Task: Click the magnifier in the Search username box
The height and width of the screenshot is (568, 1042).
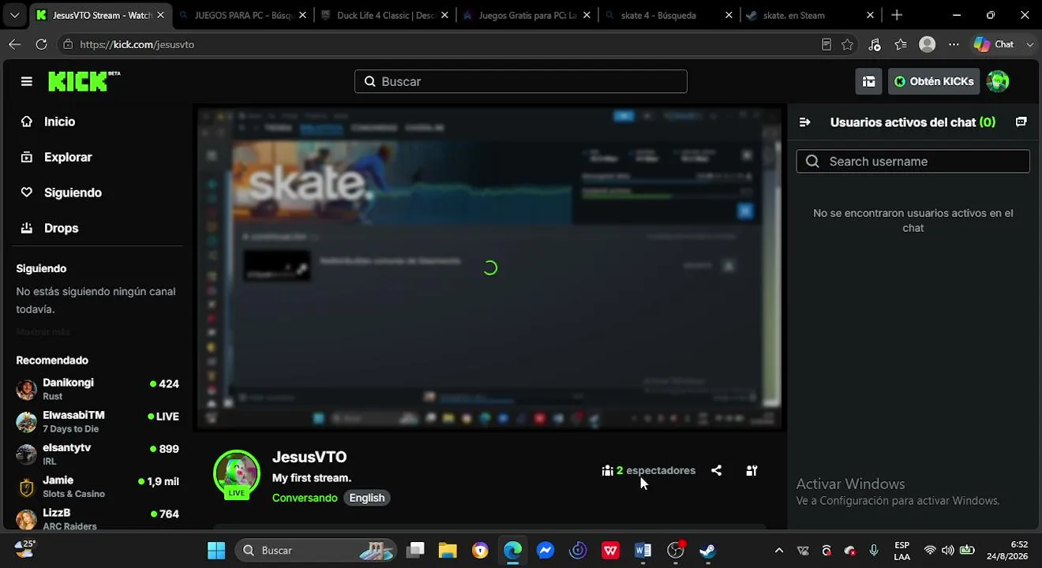Action: tap(812, 162)
